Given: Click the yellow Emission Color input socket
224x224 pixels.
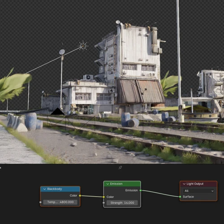Looking at the screenshot, I should (x=103, y=197).
